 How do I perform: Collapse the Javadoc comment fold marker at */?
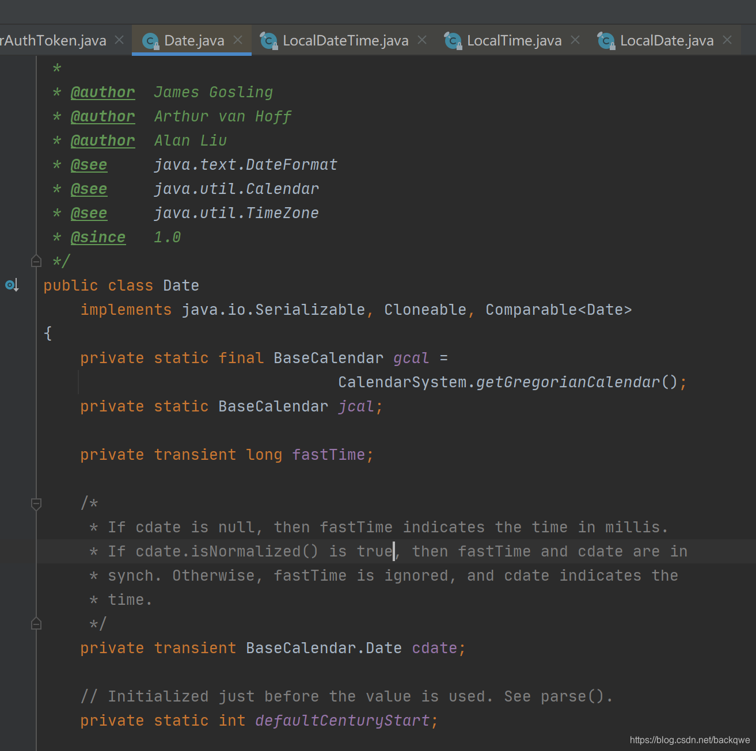point(36,261)
